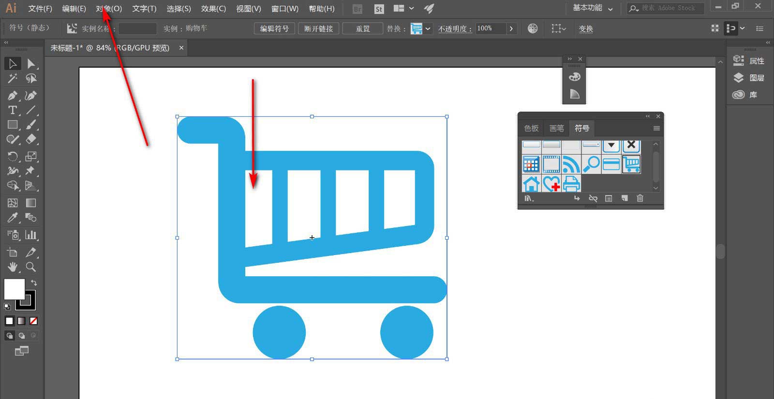Expand the opacity slider arrow

[511, 28]
